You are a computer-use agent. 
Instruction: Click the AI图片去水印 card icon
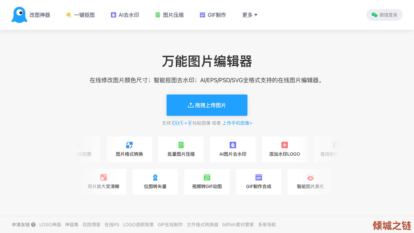(x=233, y=145)
